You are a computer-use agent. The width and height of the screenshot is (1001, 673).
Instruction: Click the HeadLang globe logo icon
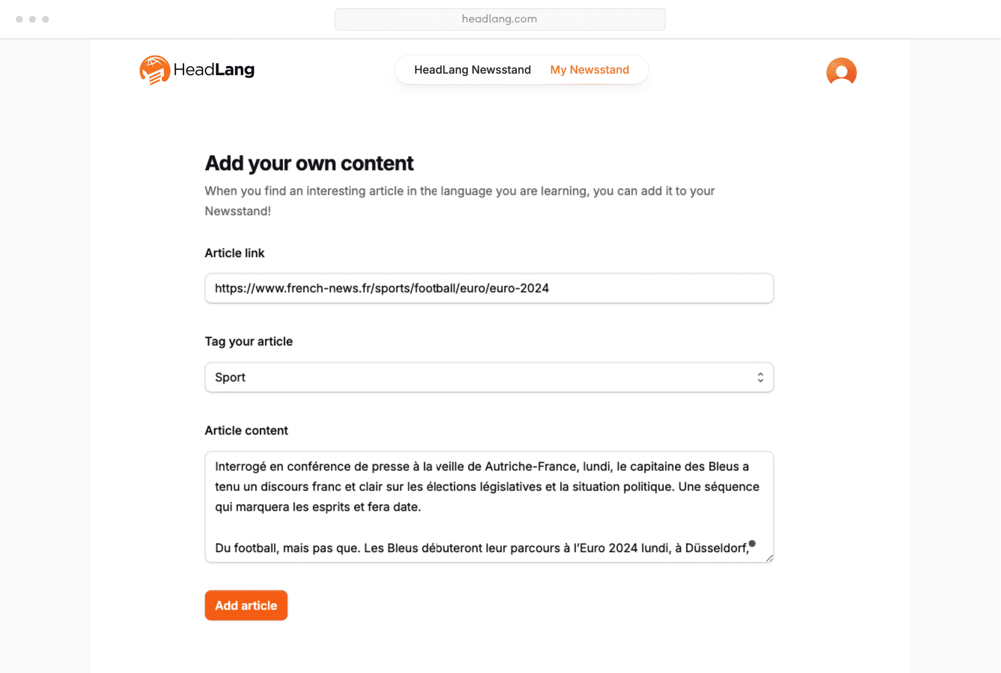[x=155, y=70]
